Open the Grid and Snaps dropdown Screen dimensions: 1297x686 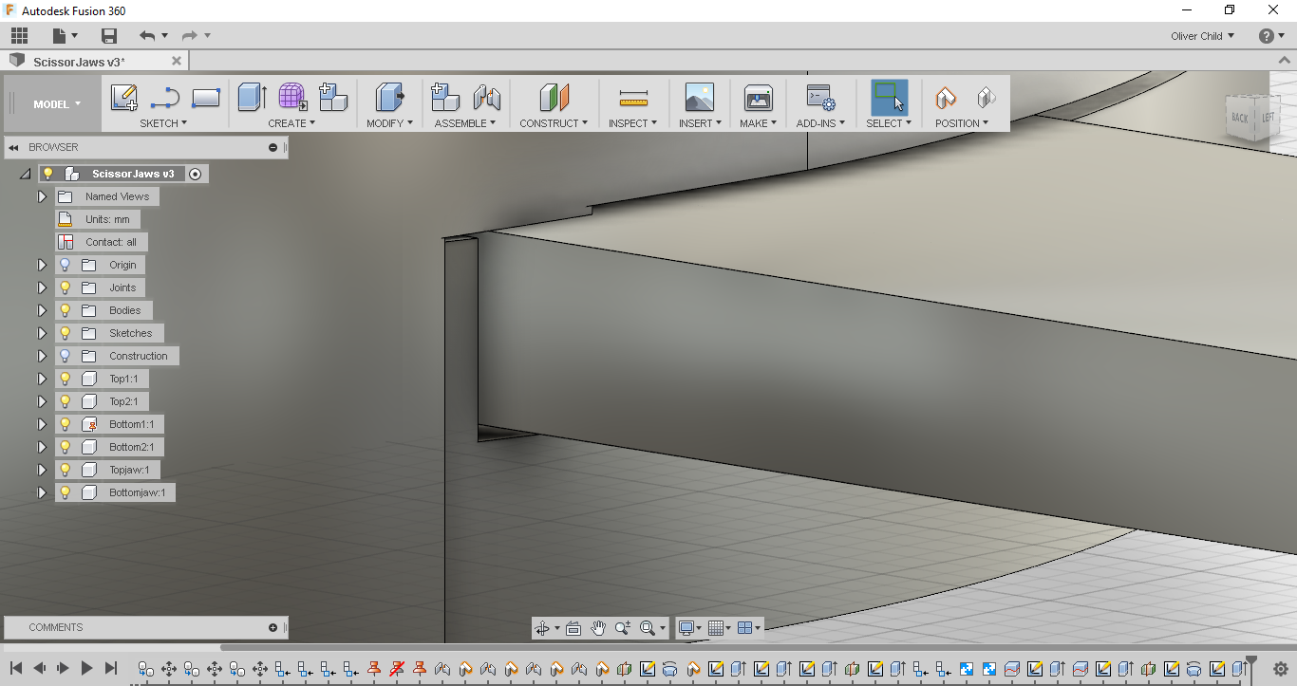point(721,628)
